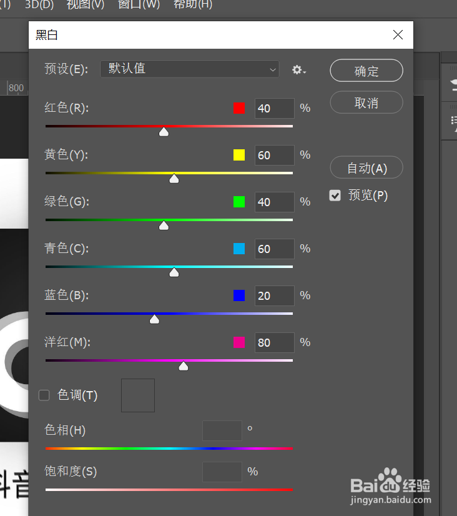Viewport: 457px width, 516px height.
Task: Toggle the 预览(P) preview checkbox
Action: pyautogui.click(x=335, y=196)
